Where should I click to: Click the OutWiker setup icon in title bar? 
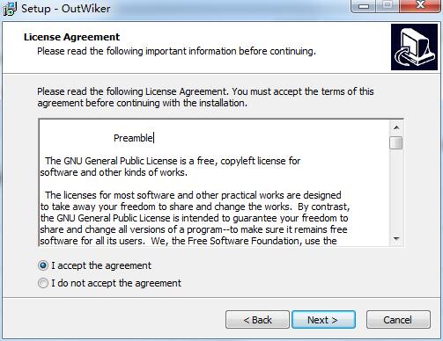[x=10, y=9]
